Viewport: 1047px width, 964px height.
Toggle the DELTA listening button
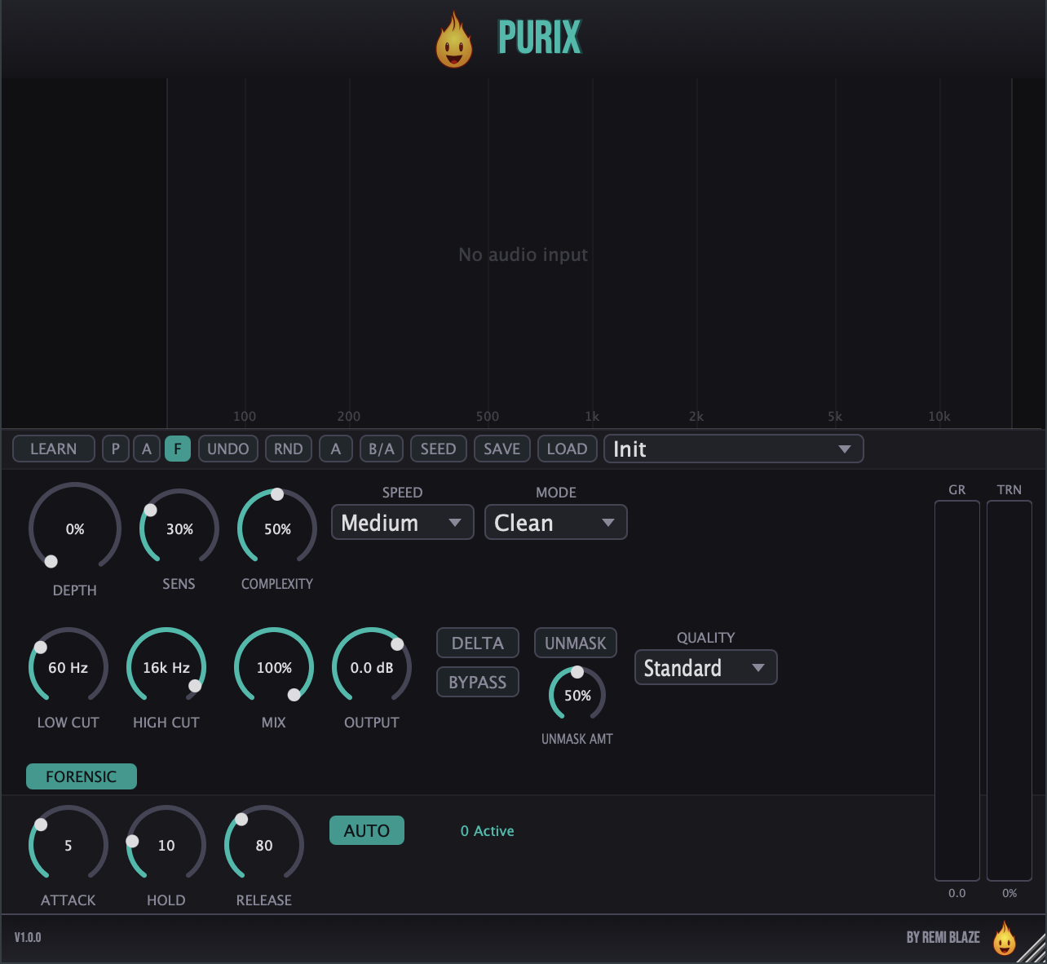pos(478,643)
